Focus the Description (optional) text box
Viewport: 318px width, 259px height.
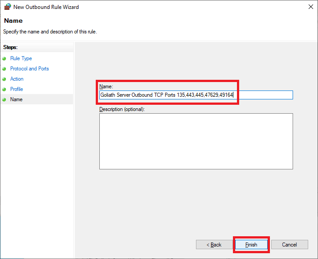pyautogui.click(x=196, y=141)
